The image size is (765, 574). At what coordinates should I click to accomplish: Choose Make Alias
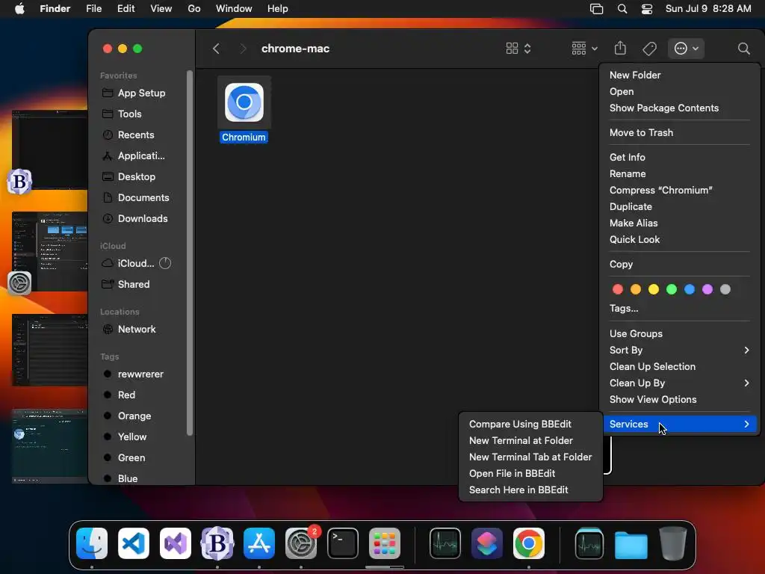click(x=679, y=223)
